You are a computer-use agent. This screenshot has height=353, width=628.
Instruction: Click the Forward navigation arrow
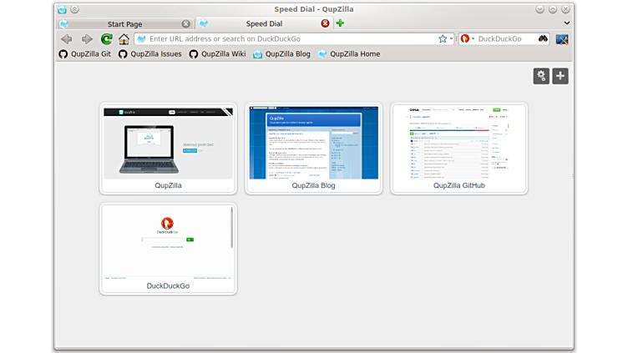(x=87, y=39)
